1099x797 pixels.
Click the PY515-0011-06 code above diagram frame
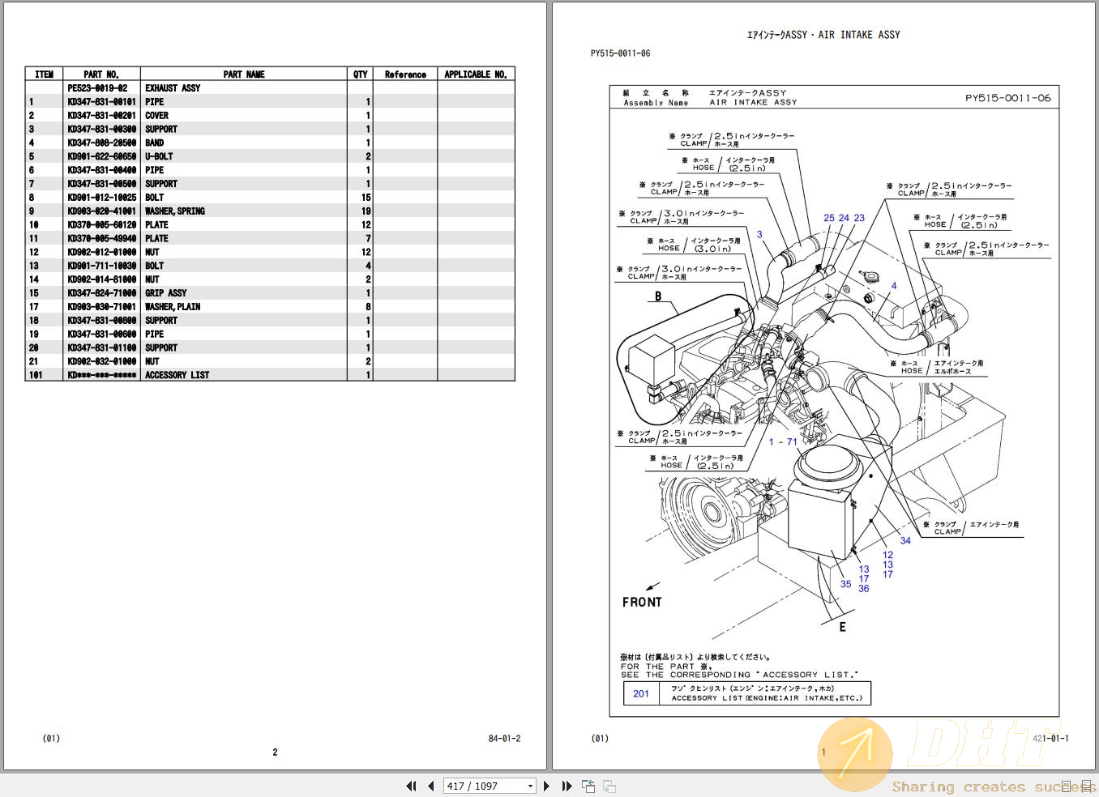(x=620, y=53)
